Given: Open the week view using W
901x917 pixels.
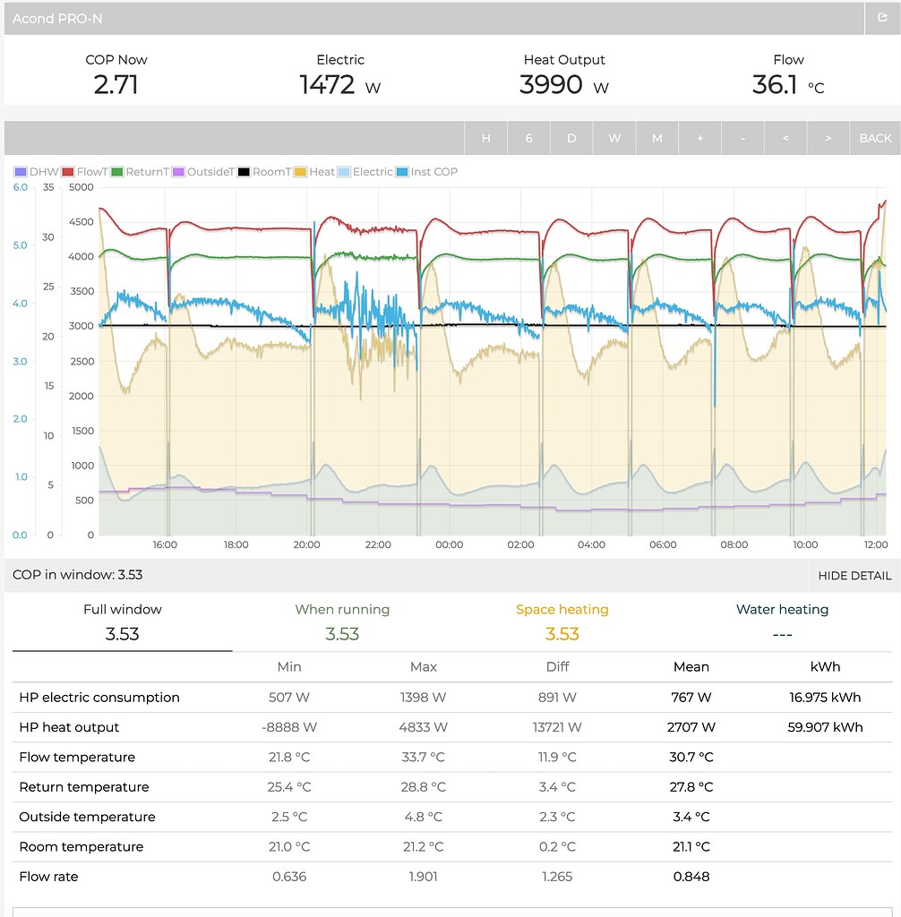Looking at the screenshot, I should tap(614, 138).
